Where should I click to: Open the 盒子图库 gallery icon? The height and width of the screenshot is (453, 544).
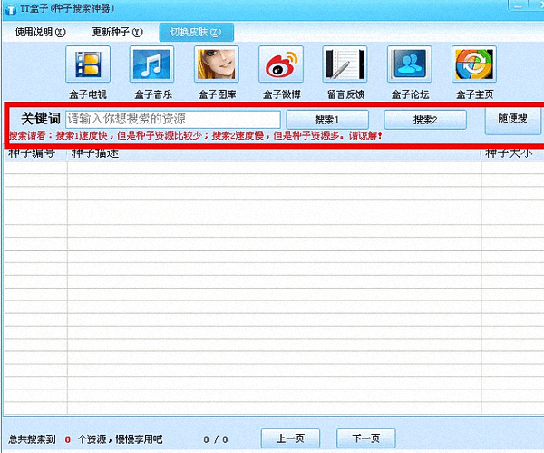217,65
